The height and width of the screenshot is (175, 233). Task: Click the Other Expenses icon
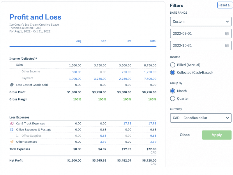pos(12,142)
